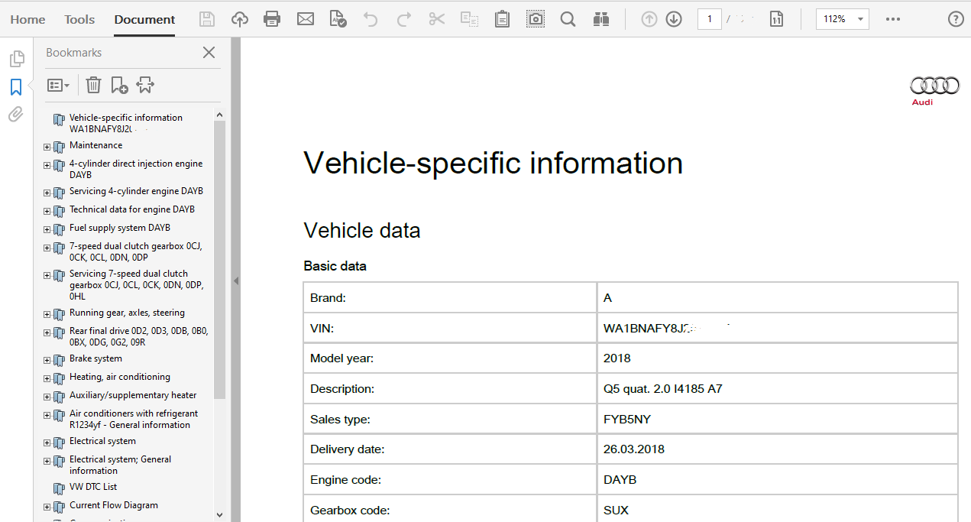This screenshot has height=522, width=971.
Task: Select the Snapshot camera tool
Action: coord(536,19)
